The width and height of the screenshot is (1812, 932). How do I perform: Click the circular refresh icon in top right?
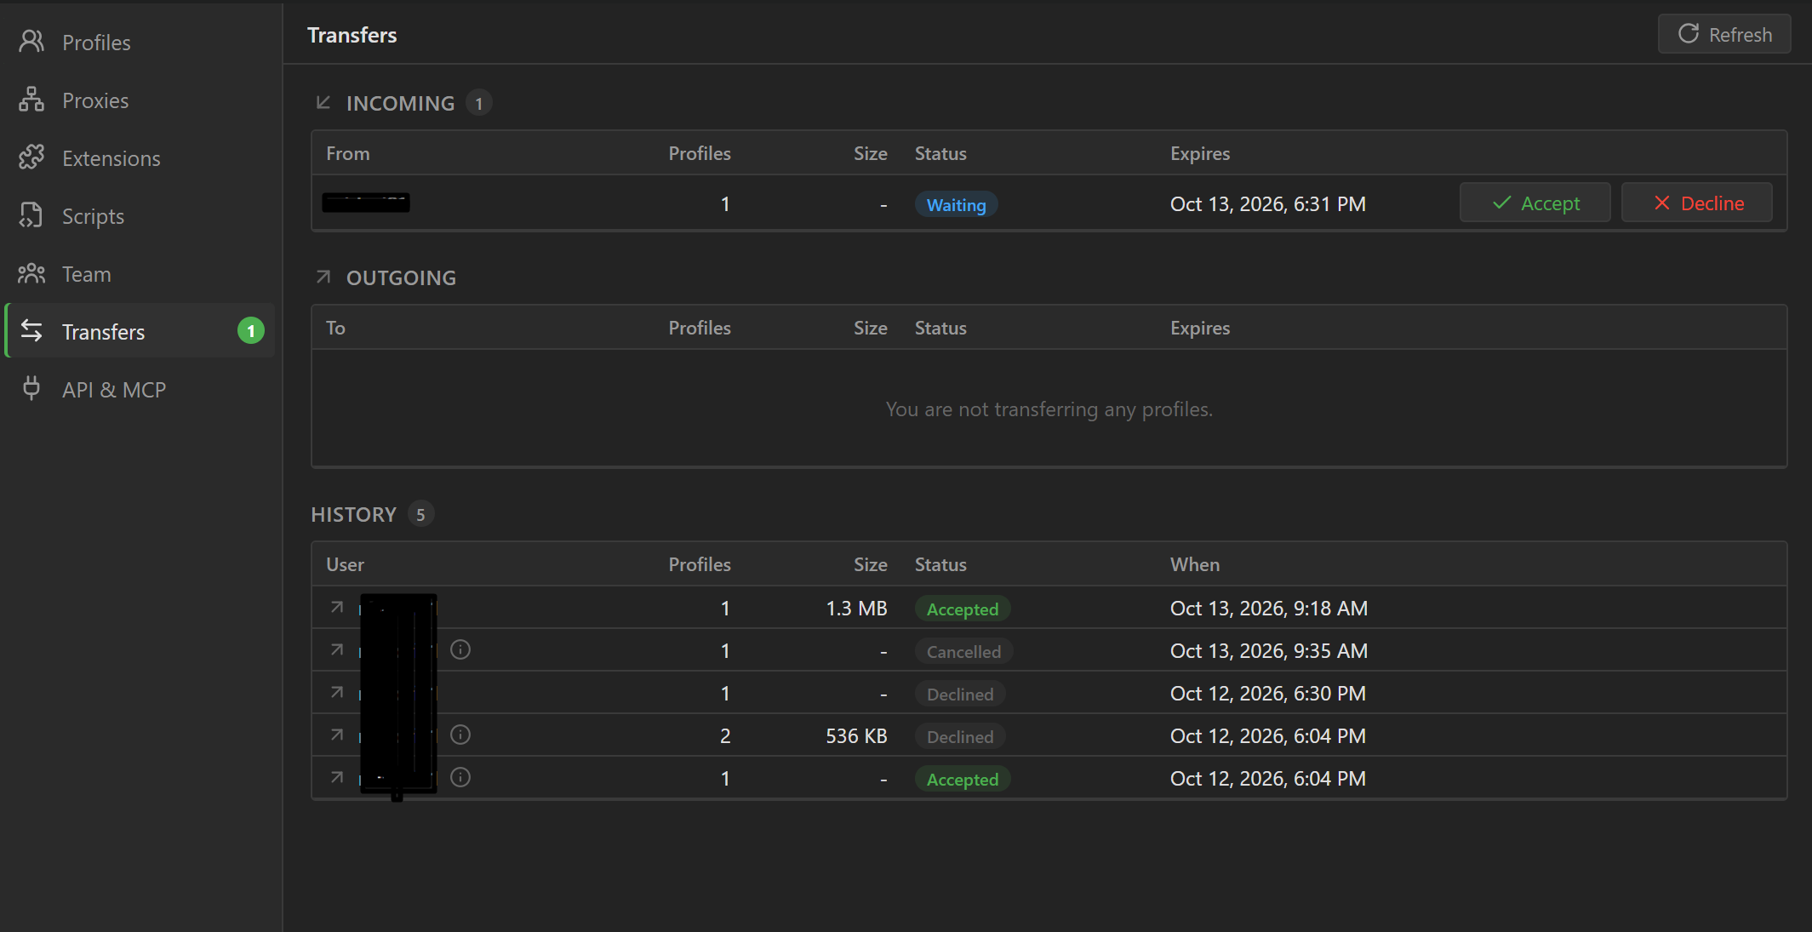(x=1689, y=34)
